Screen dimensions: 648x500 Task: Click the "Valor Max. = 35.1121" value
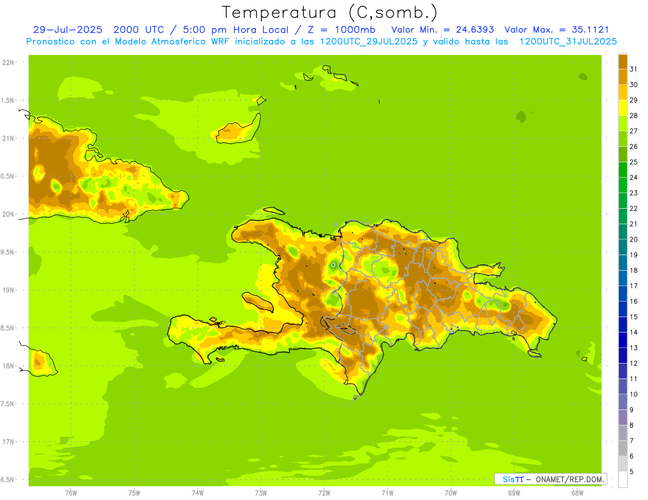(x=556, y=30)
